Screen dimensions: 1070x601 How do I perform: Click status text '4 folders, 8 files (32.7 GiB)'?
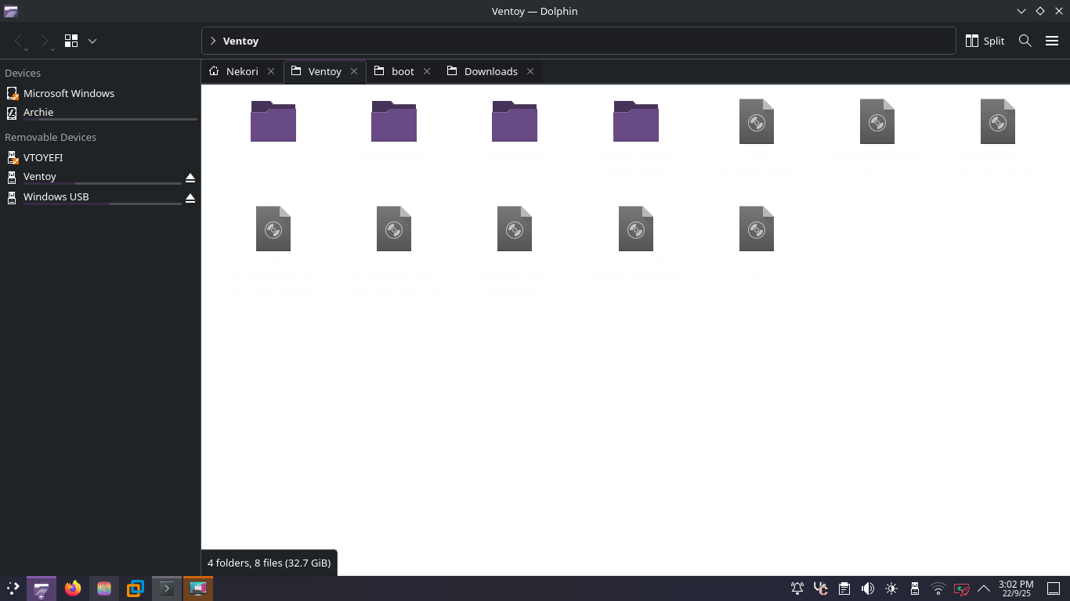pos(269,563)
